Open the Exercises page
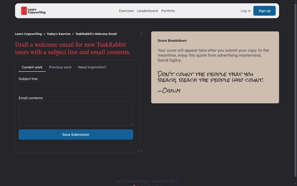This screenshot has width=297, height=186. tap(126, 11)
